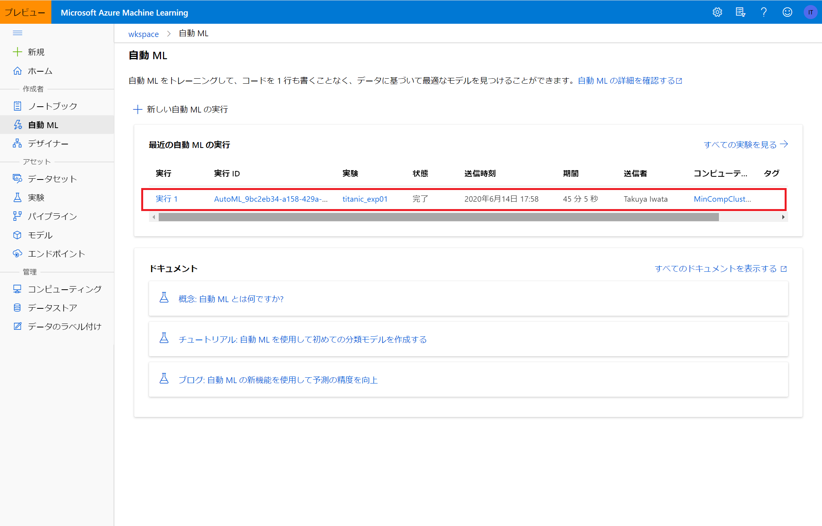Open the feedback smiley icon
The image size is (822, 526).
tap(787, 12)
